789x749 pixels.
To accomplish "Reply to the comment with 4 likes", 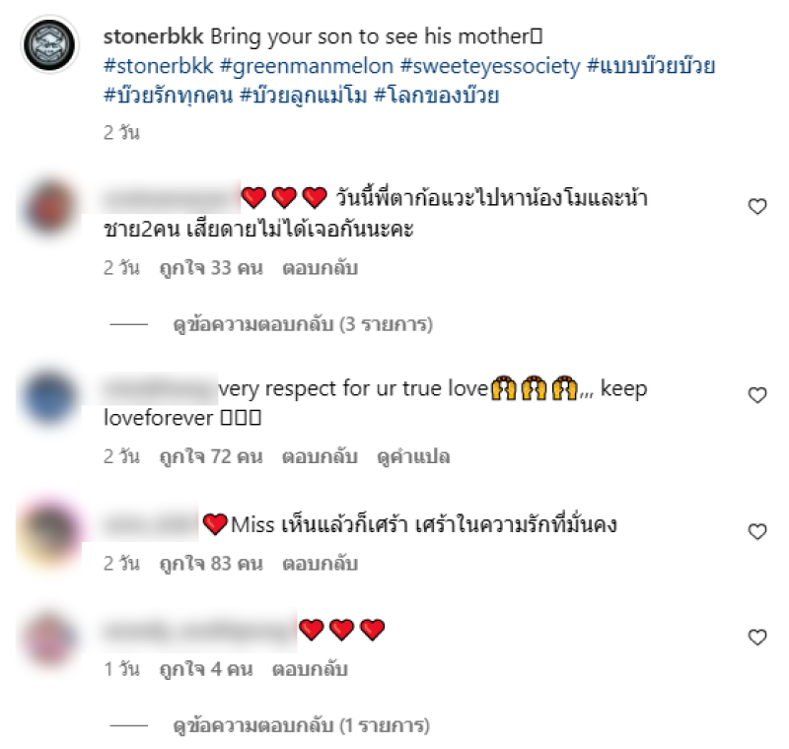I will [x=310, y=669].
